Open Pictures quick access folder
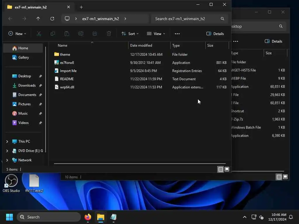 [24, 104]
